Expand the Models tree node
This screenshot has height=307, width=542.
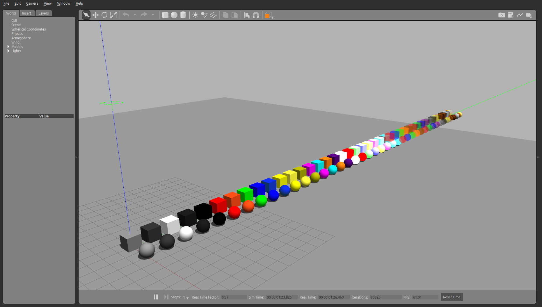8,47
